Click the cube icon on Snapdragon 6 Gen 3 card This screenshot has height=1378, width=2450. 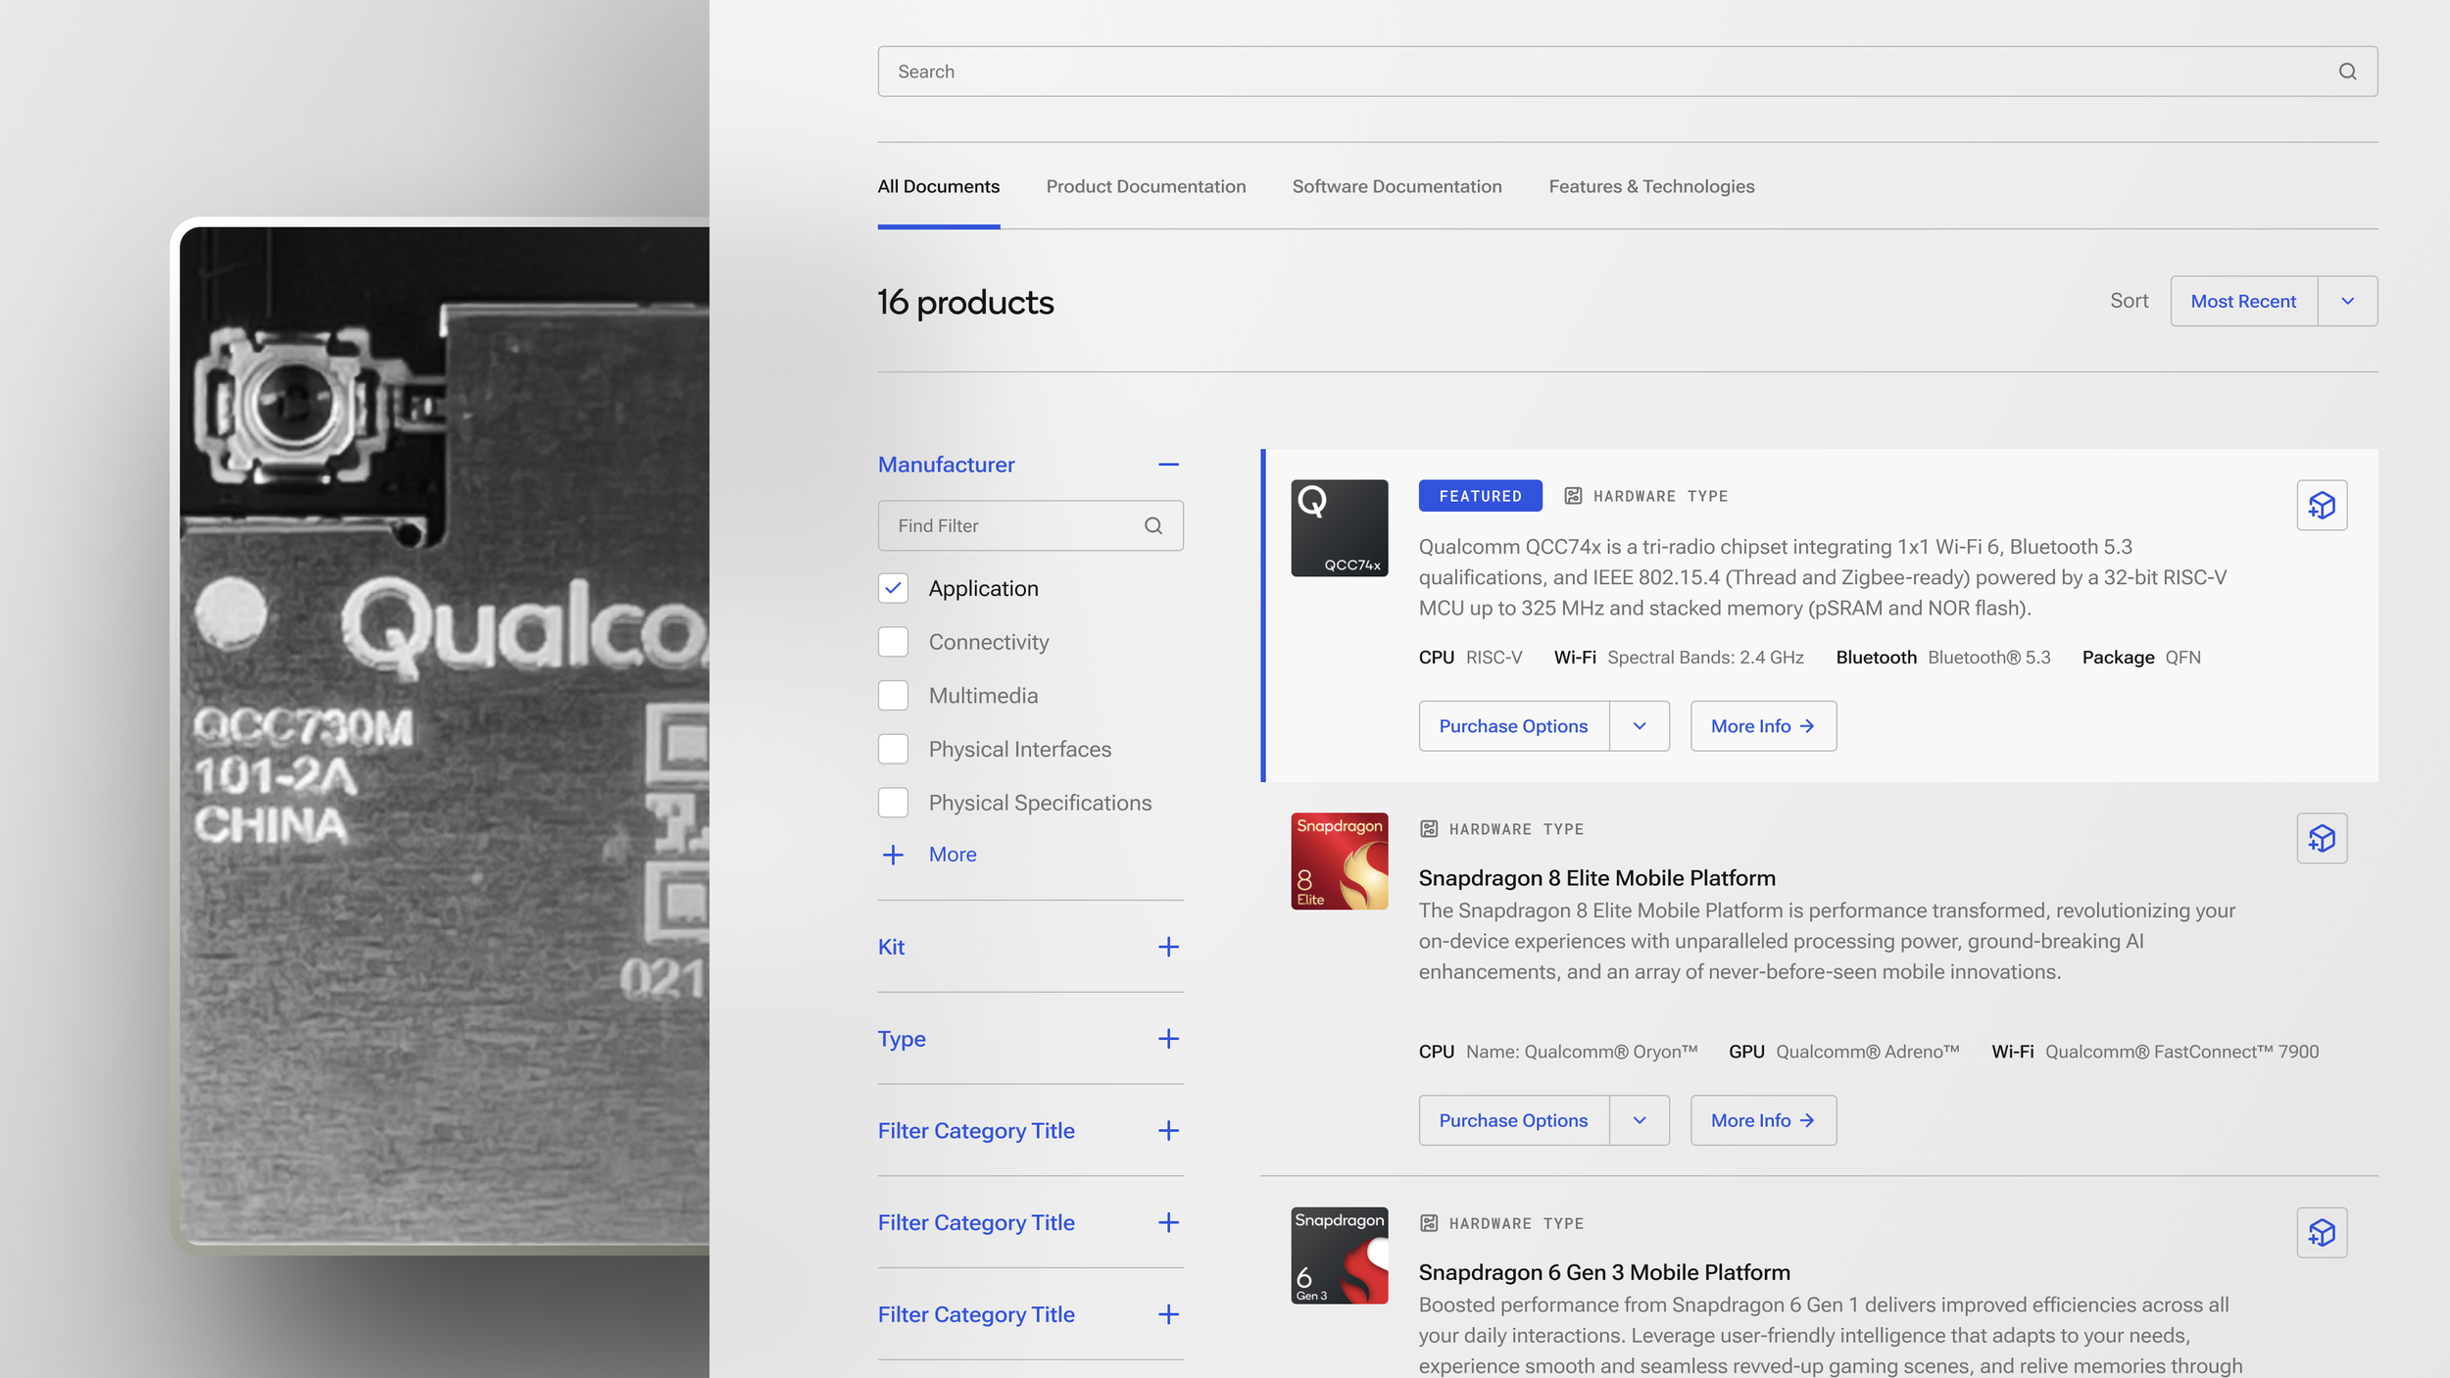click(x=2322, y=1232)
